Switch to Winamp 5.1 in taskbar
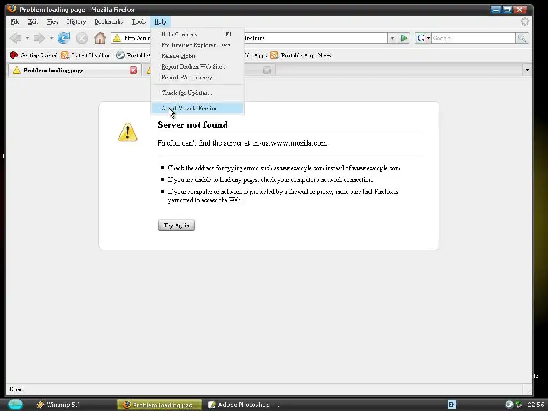 59,405
